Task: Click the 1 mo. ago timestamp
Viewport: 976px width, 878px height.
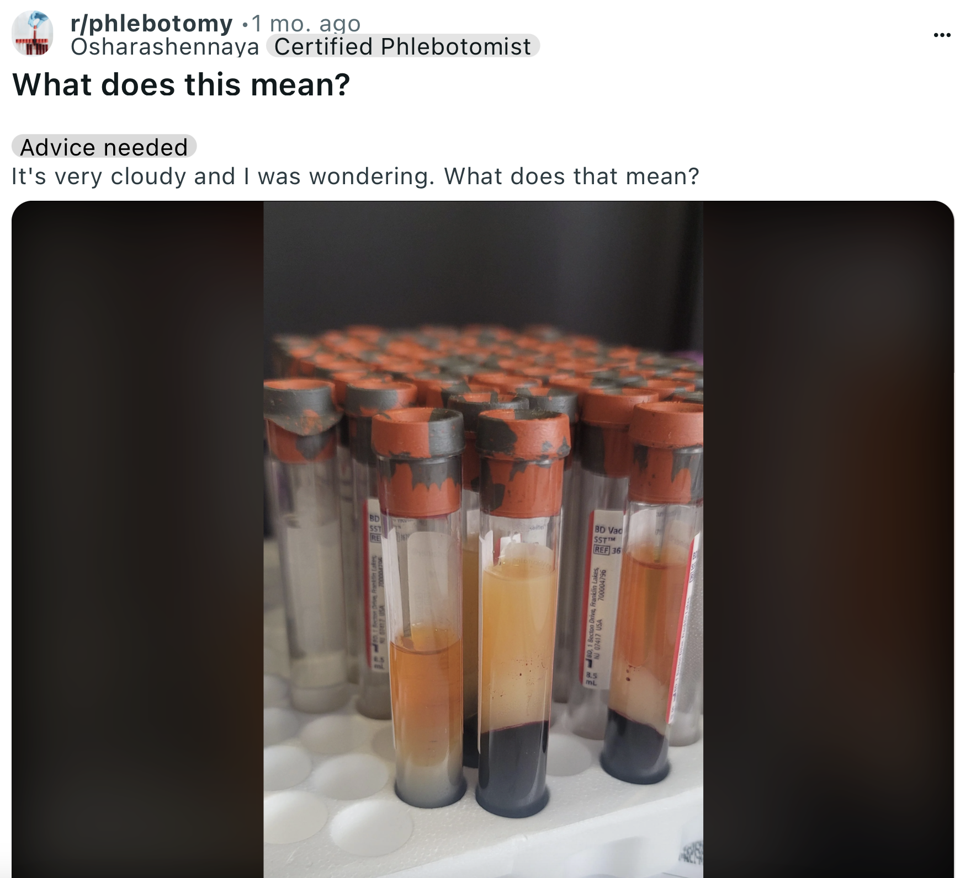Action: [x=306, y=23]
